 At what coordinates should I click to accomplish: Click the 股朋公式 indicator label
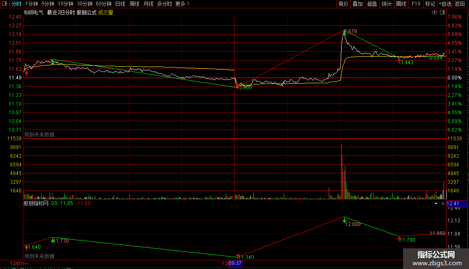coord(86,12)
